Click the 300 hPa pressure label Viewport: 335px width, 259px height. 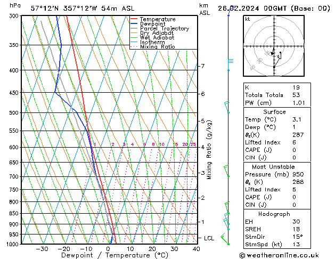[15, 16]
